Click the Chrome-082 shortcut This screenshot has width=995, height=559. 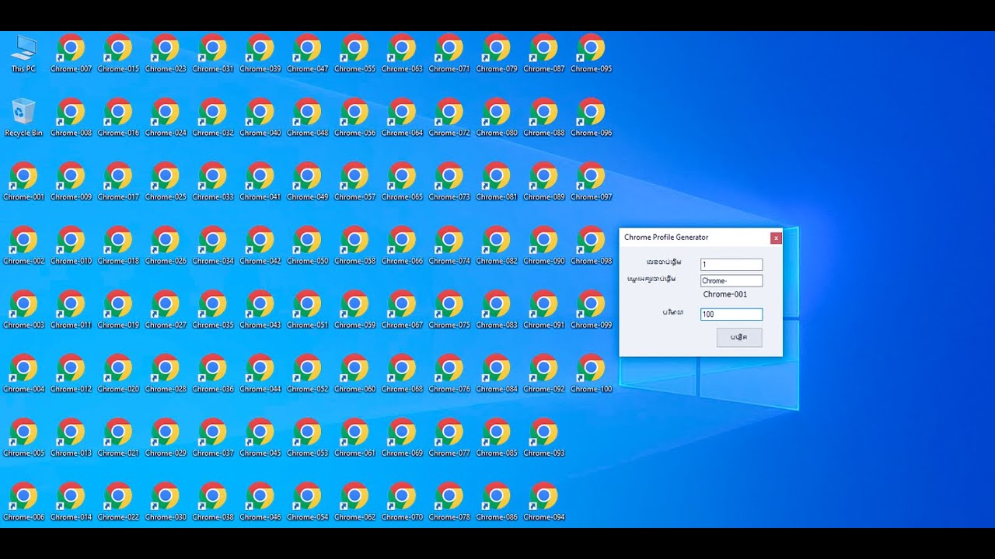click(x=497, y=246)
